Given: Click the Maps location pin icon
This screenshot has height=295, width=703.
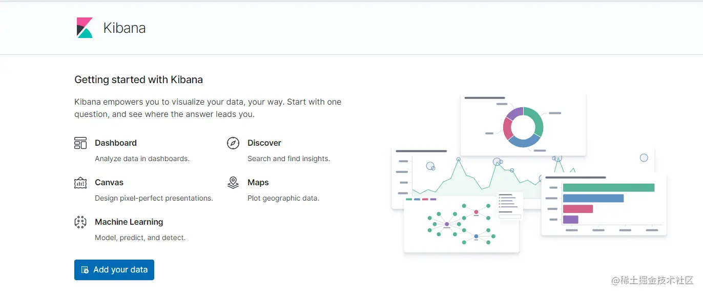Looking at the screenshot, I should tap(233, 183).
